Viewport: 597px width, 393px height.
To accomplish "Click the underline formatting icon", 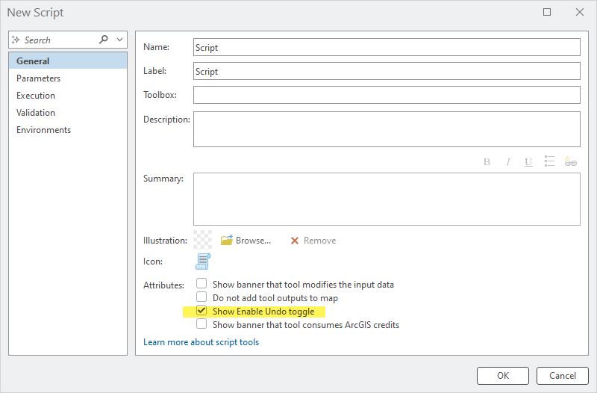I will [528, 161].
